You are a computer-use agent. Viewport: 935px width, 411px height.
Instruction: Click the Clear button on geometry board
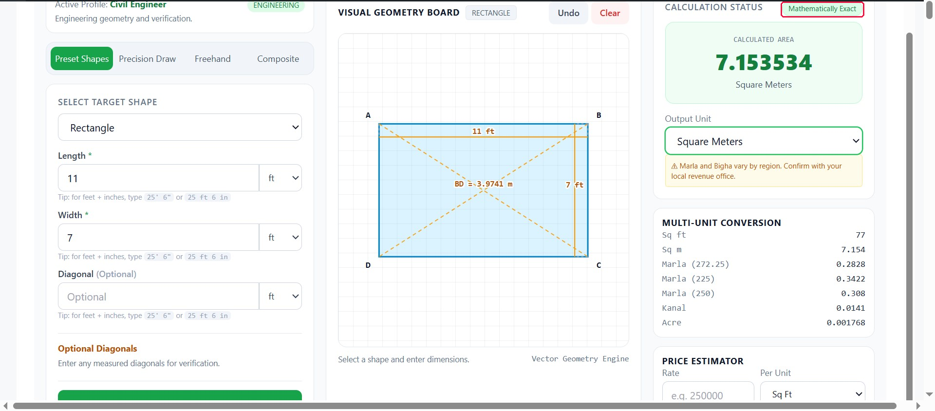(x=610, y=13)
